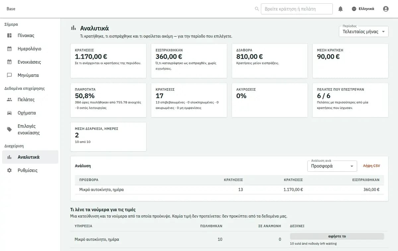Open the Ελληνικά language selector
The image size is (398, 251).
point(363,9)
